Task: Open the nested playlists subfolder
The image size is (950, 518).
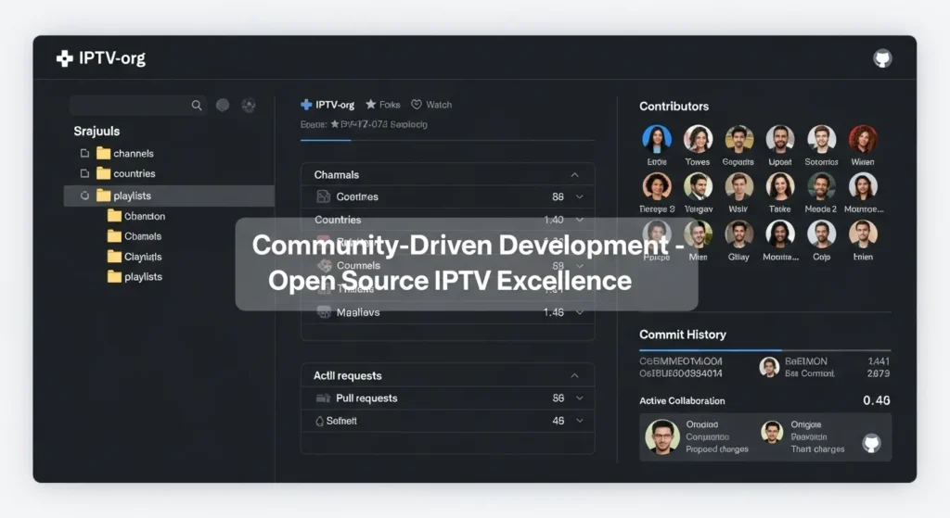Action: pyautogui.click(x=135, y=276)
